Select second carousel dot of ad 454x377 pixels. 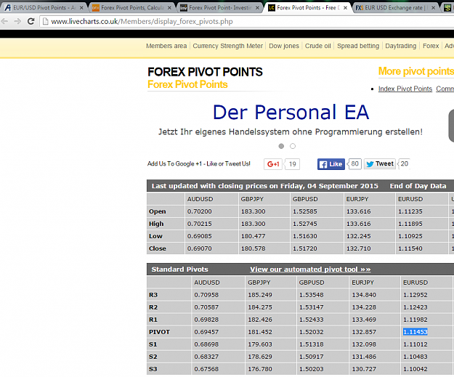[293, 146]
